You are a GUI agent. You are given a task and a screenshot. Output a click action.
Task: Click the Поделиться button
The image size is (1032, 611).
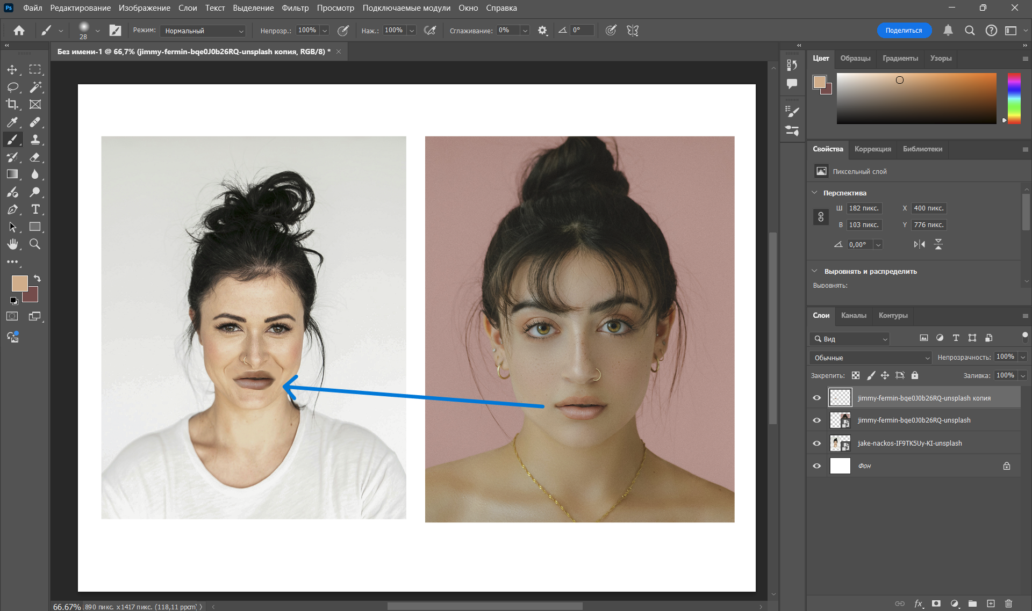tap(905, 30)
